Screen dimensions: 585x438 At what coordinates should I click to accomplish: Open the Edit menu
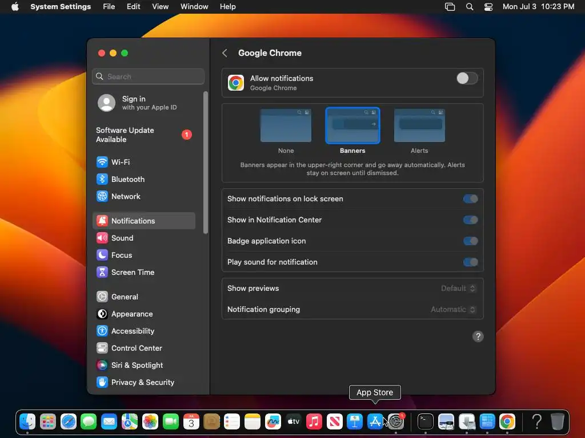pyautogui.click(x=133, y=7)
